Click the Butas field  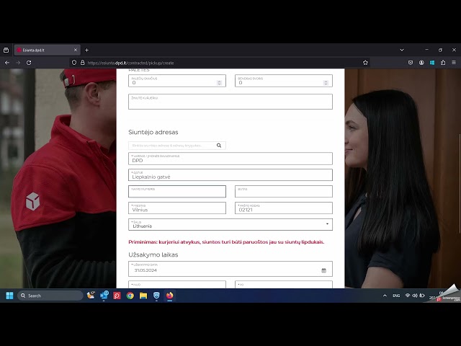284,192
